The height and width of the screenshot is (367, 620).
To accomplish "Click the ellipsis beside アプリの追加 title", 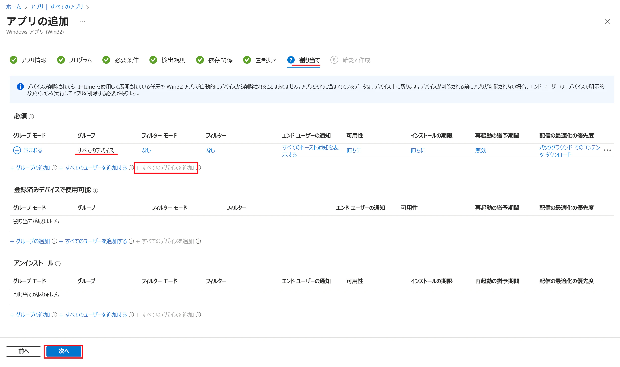I will pos(83,22).
